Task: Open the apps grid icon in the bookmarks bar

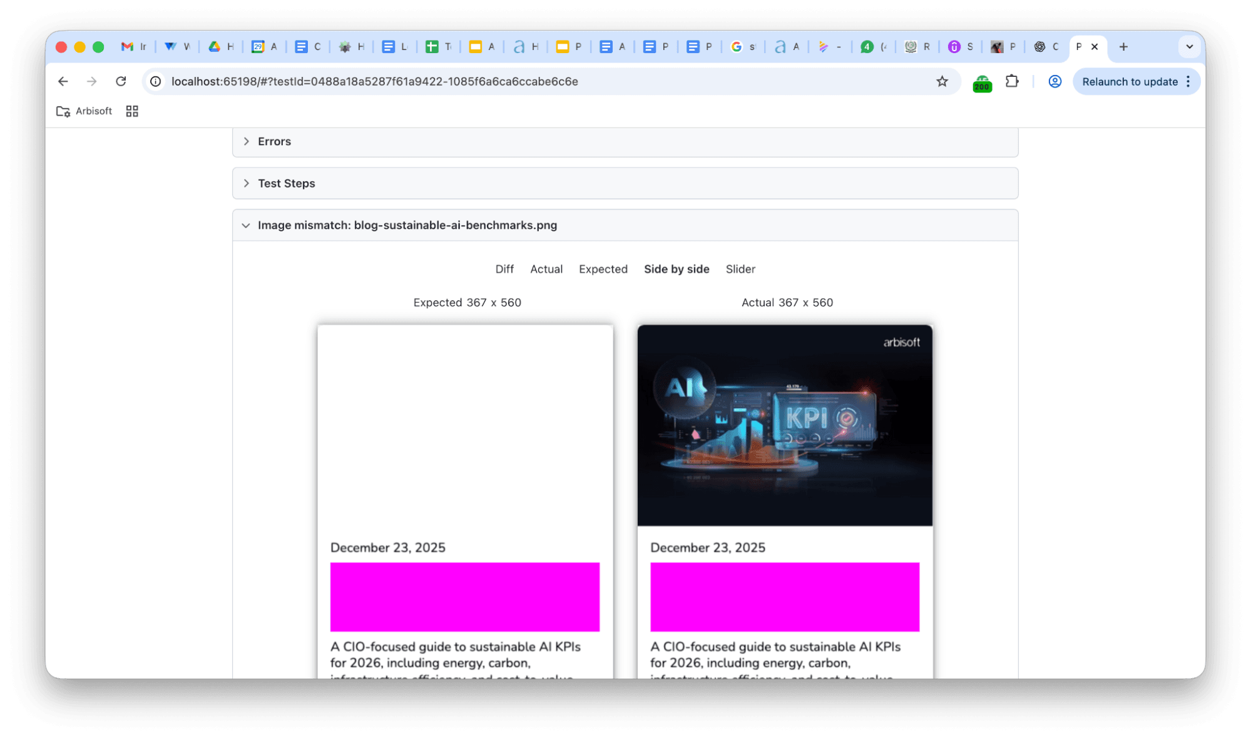Action: click(x=132, y=111)
